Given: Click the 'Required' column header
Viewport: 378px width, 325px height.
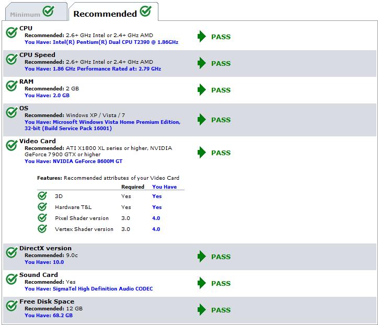Looking at the screenshot, I should 133,187.
